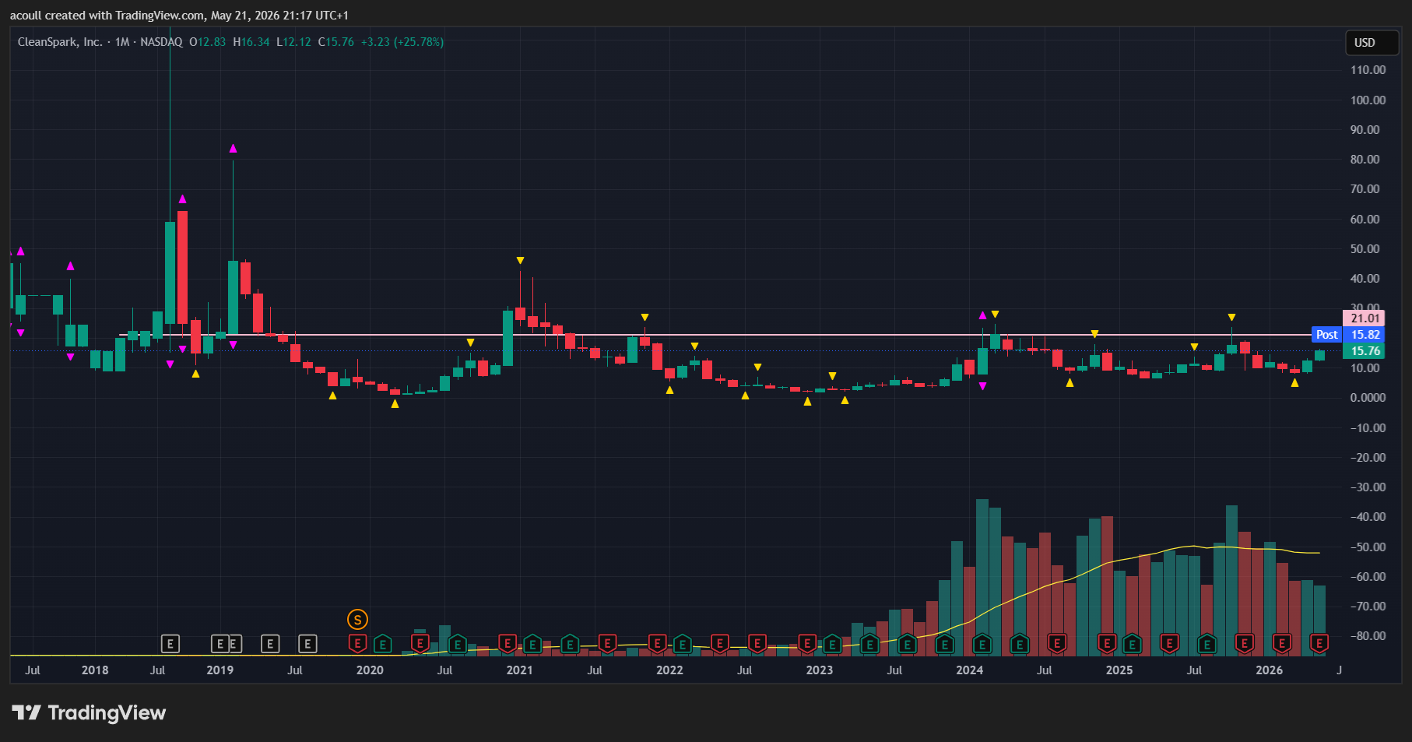The width and height of the screenshot is (1412, 742).
Task: Click the 2018 time axis label
Action: pos(95,670)
